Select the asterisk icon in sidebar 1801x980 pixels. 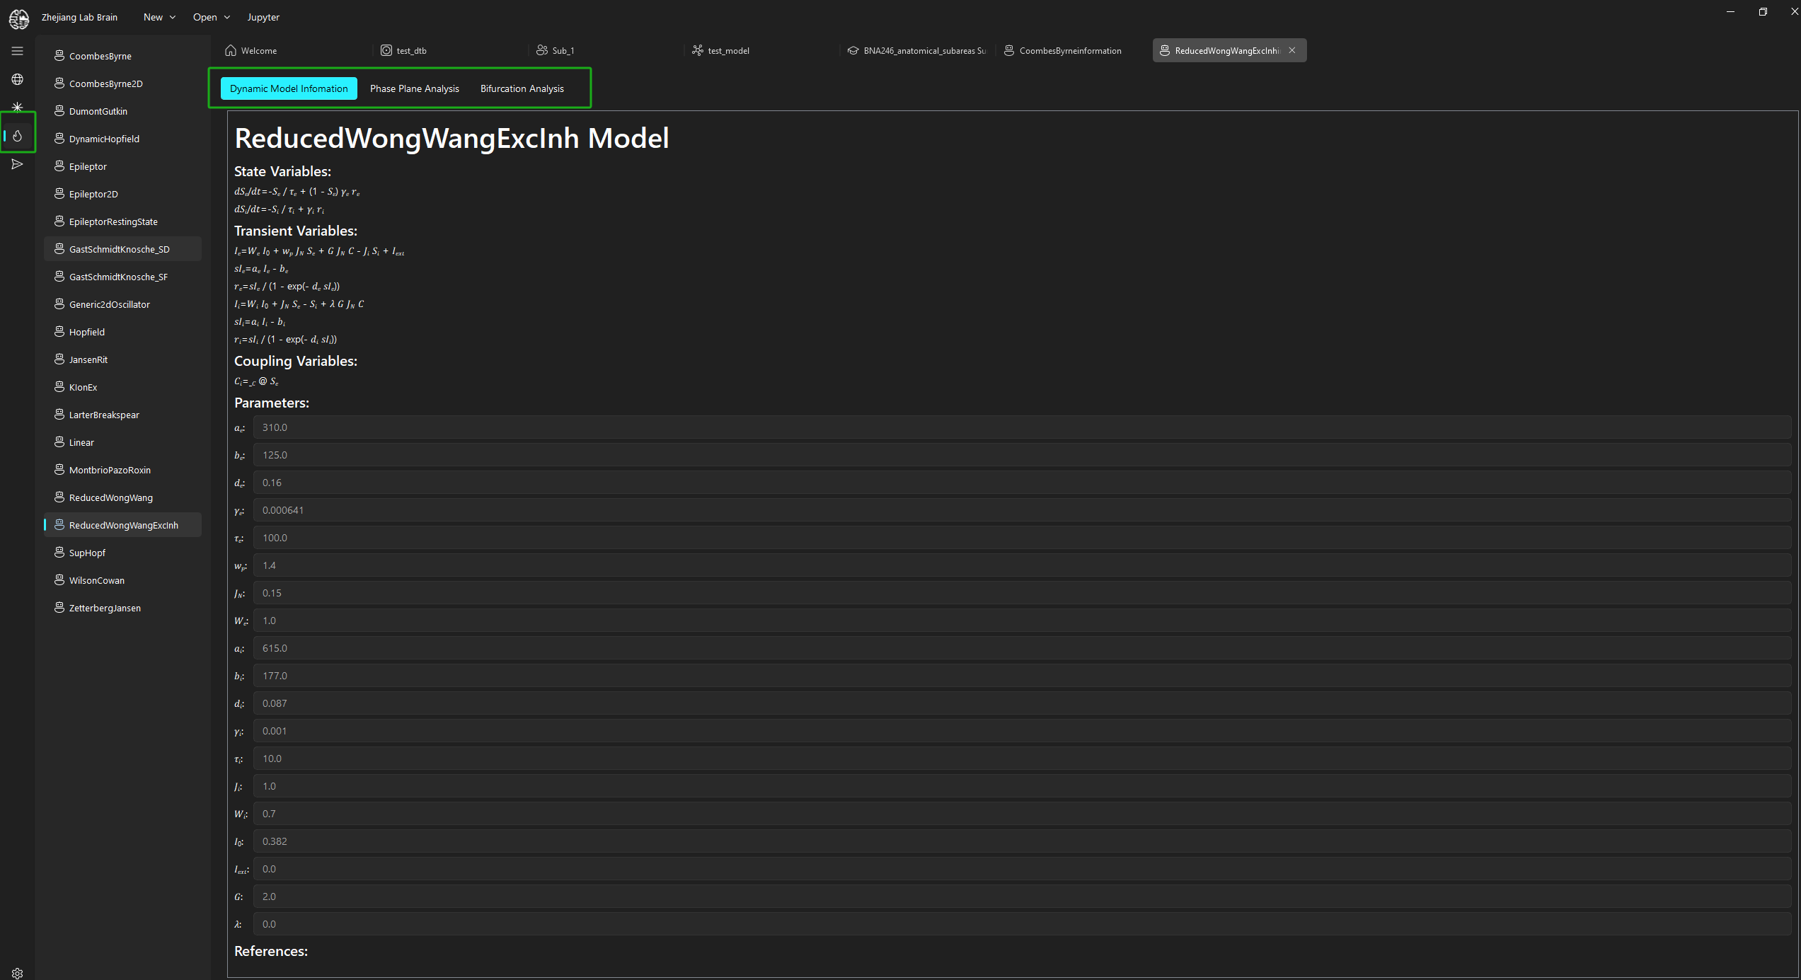17,107
